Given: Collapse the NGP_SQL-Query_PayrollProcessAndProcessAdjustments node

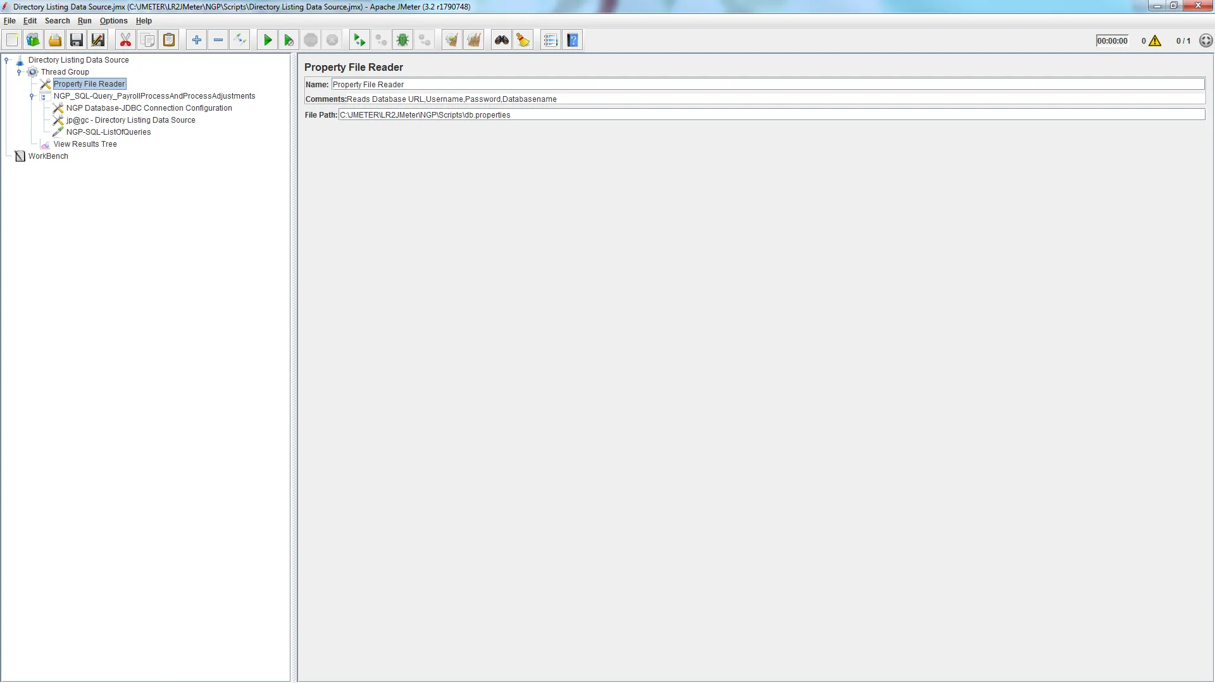Looking at the screenshot, I should tap(32, 96).
